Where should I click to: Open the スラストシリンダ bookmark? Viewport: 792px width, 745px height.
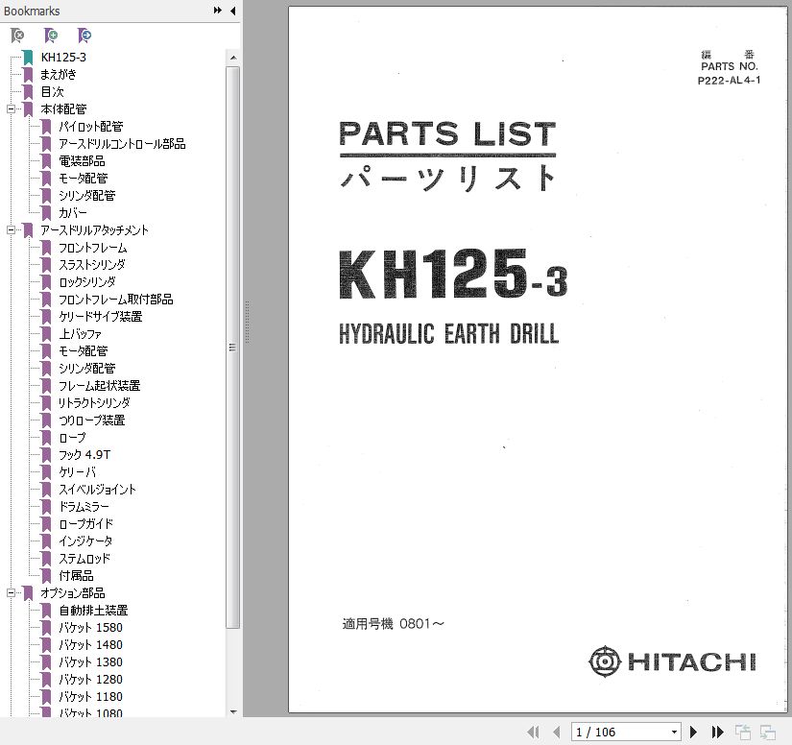point(92,265)
